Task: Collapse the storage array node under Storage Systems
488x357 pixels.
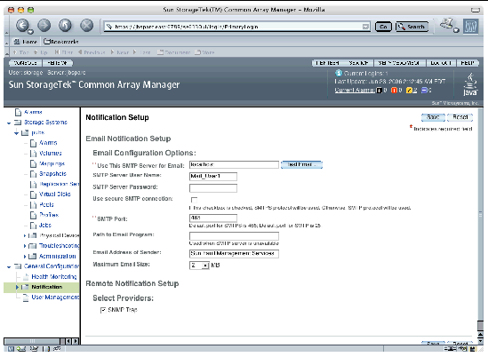Action: click(17, 133)
